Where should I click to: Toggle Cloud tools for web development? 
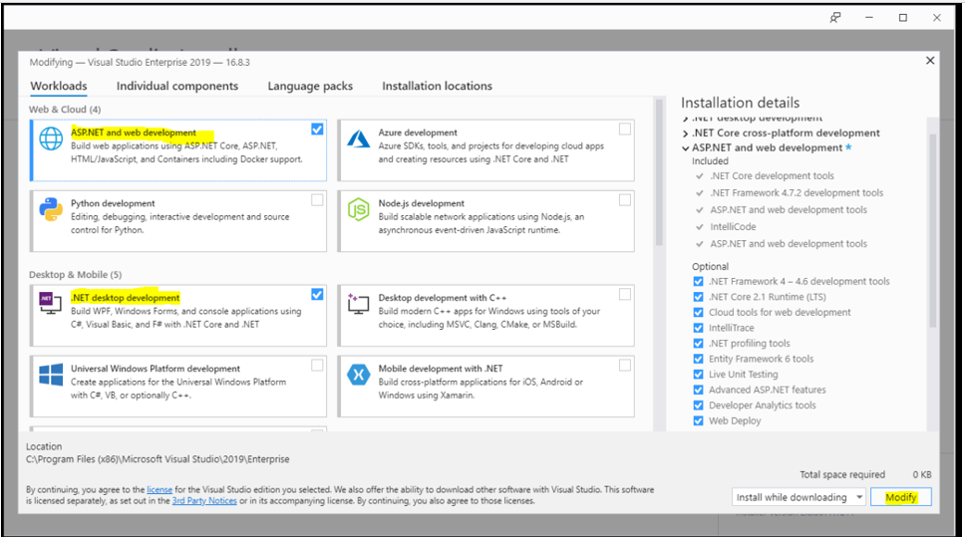(698, 312)
